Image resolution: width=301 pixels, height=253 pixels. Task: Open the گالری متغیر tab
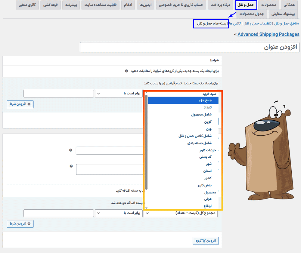click(x=27, y=5)
